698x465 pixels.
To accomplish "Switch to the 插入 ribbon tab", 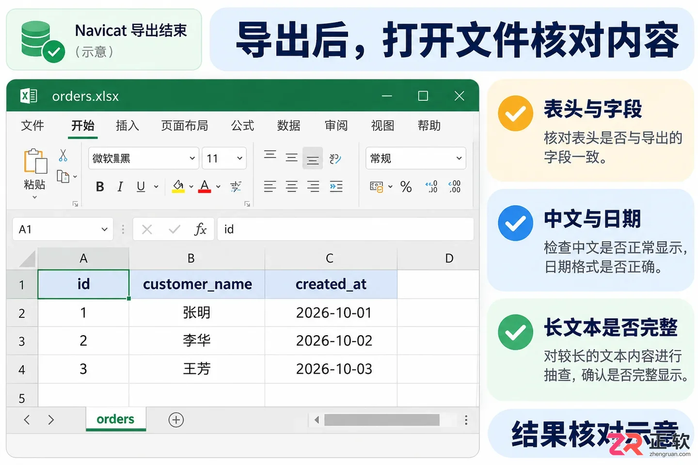I will (127, 126).
